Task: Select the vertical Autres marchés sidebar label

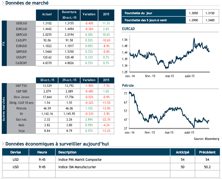Action: point(4,108)
